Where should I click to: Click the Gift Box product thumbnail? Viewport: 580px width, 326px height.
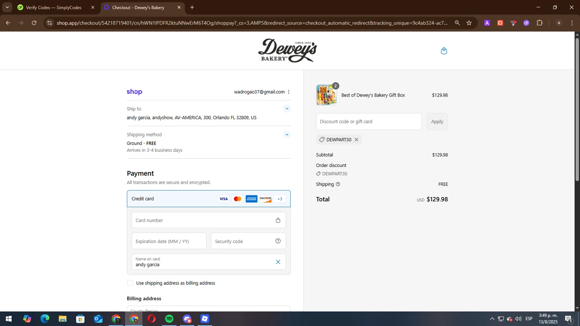coord(326,95)
